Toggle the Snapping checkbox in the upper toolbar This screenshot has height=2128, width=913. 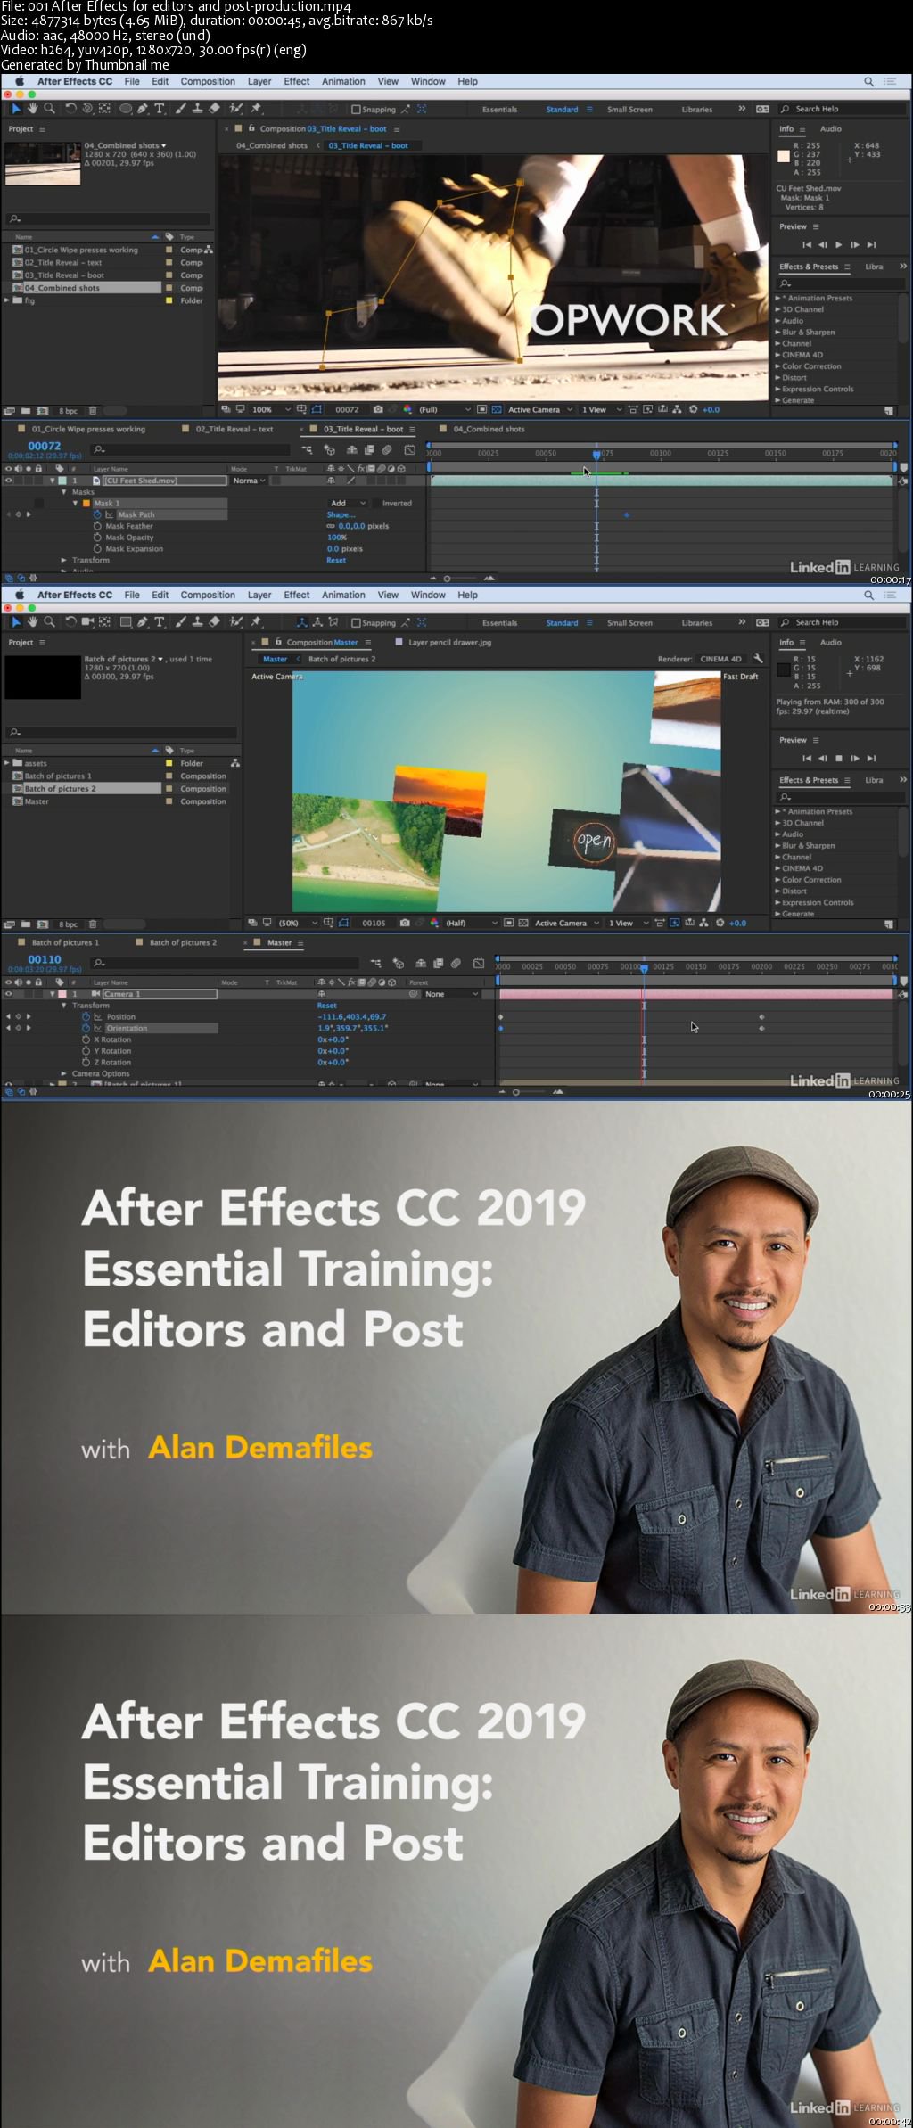coord(356,110)
